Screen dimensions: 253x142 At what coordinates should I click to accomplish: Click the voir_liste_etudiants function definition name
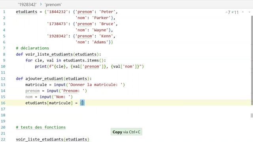(x=49, y=54)
